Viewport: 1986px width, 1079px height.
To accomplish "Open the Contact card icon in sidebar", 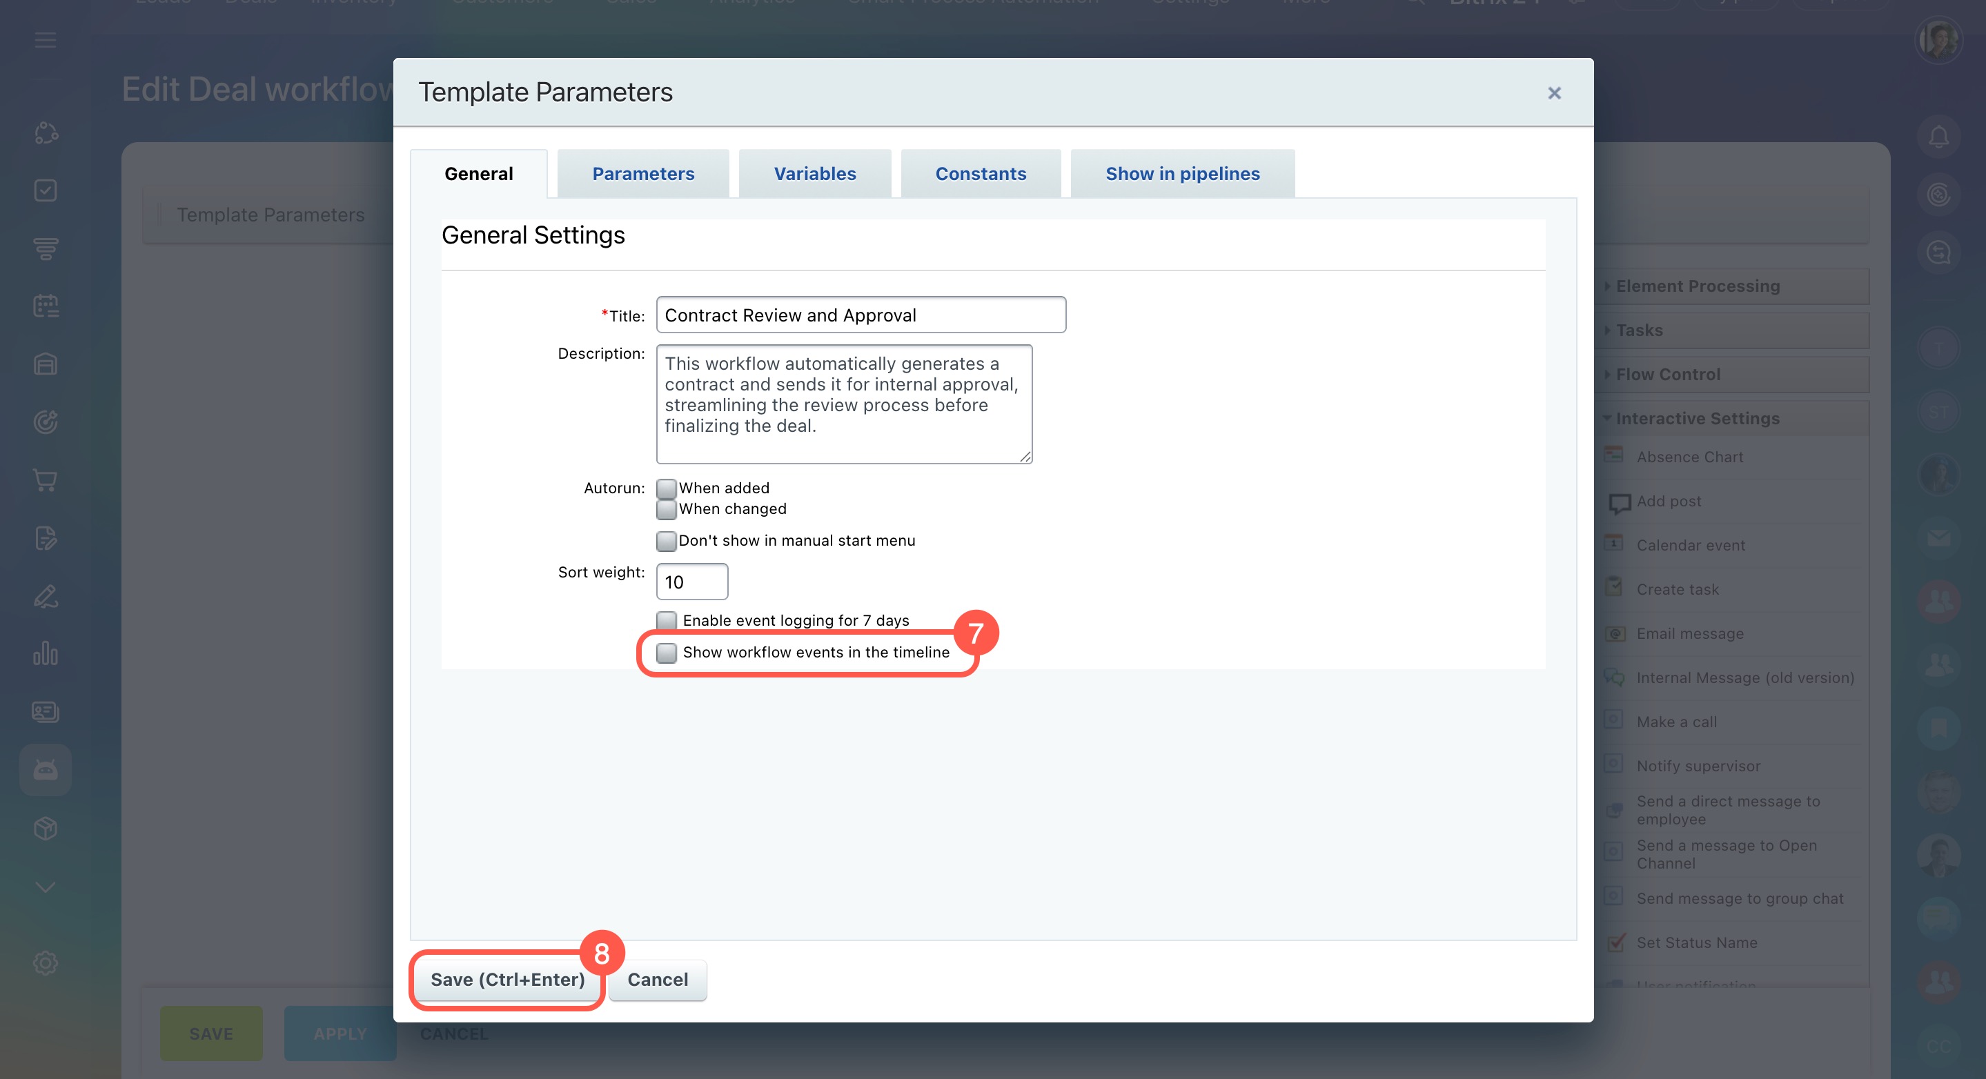I will 46,711.
